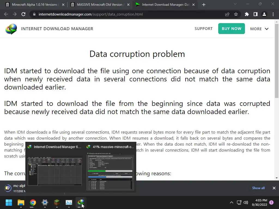Select the Internet Download Manager tab
Screen dimensions: 279x209
(x=165, y=5)
